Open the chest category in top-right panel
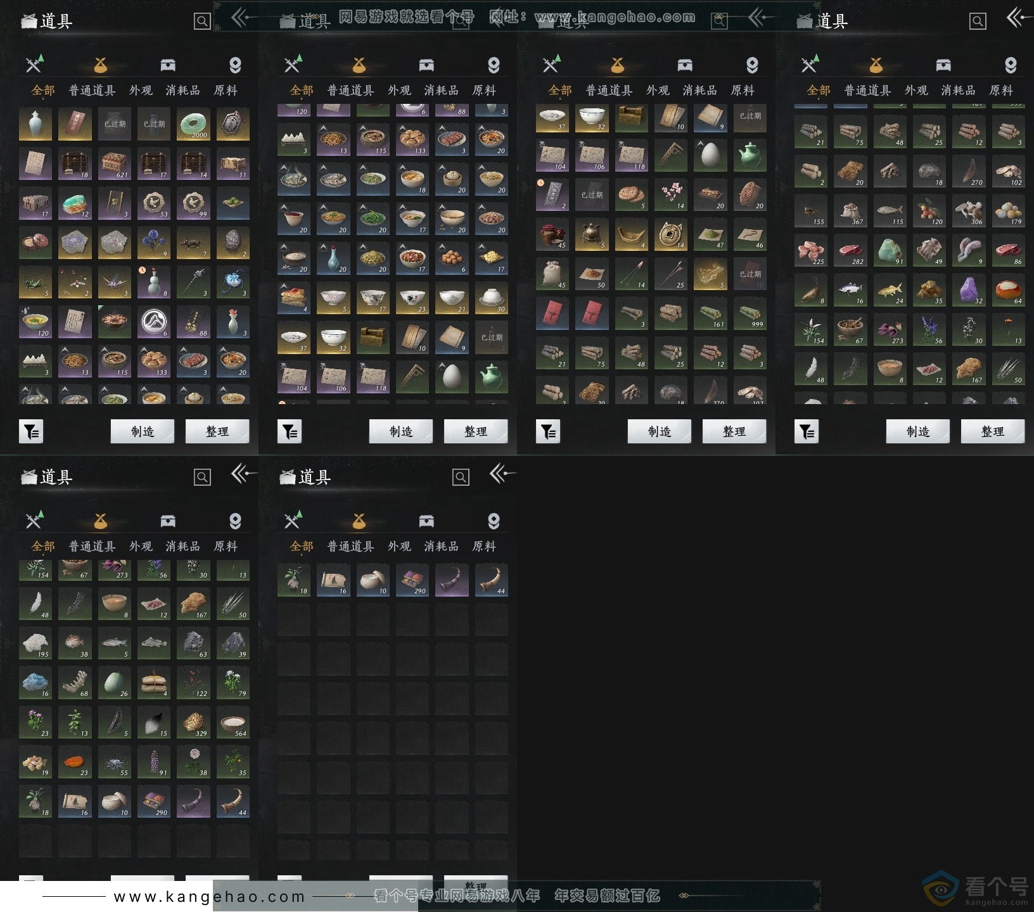 tap(943, 65)
